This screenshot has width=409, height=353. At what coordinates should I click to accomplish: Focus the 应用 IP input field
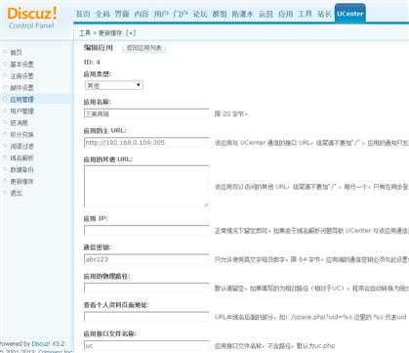click(x=146, y=230)
